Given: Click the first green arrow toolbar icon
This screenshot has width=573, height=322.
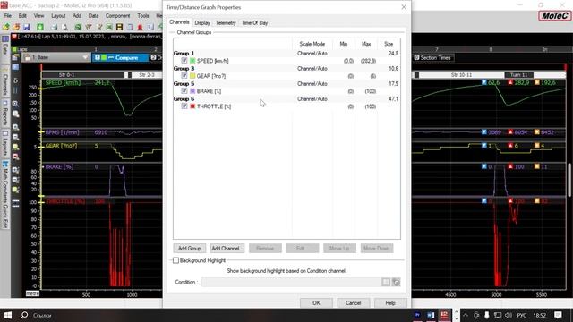Looking at the screenshot, I should 6,27.
